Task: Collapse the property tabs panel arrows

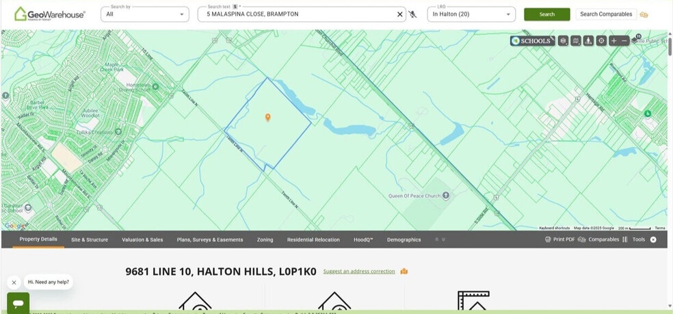Action: [439, 240]
